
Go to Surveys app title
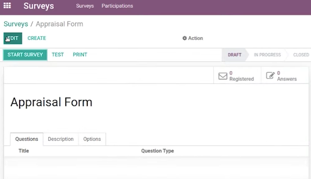click(39, 6)
